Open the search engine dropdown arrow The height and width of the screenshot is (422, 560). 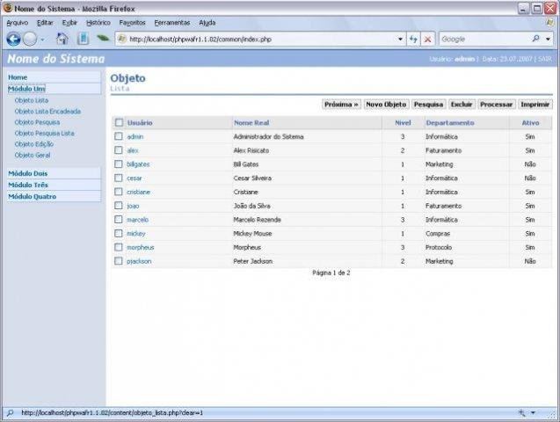tap(548, 40)
